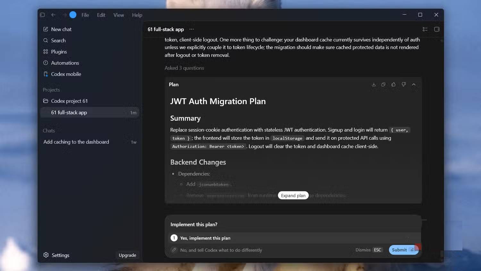The width and height of the screenshot is (481, 271).
Task: Open the File menu
Action: [x=85, y=15]
